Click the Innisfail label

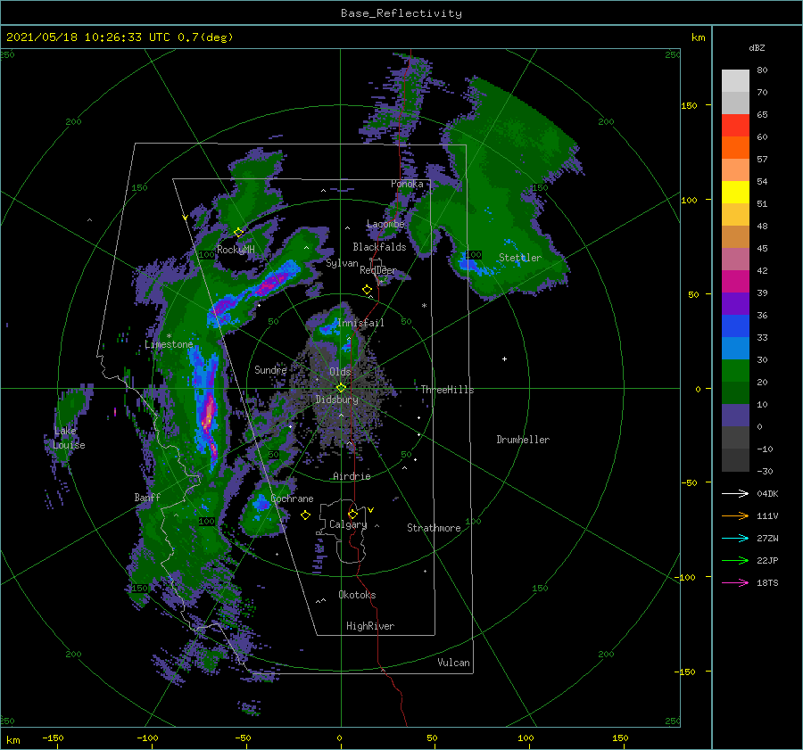click(x=360, y=323)
